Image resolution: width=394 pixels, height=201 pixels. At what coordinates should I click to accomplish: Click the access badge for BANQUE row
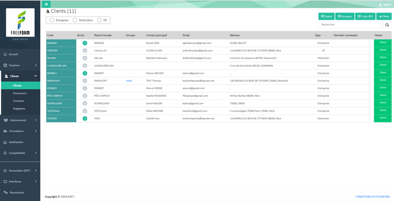85,43
